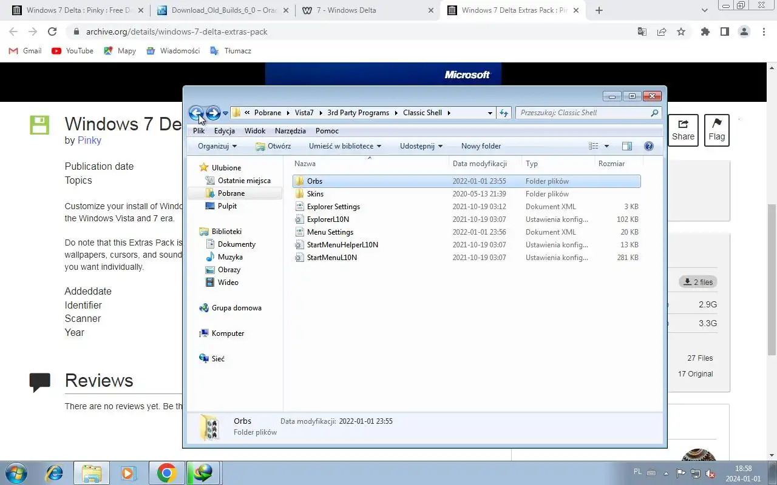777x485 pixels.
Task: Create a Nowy folder
Action: (481, 146)
